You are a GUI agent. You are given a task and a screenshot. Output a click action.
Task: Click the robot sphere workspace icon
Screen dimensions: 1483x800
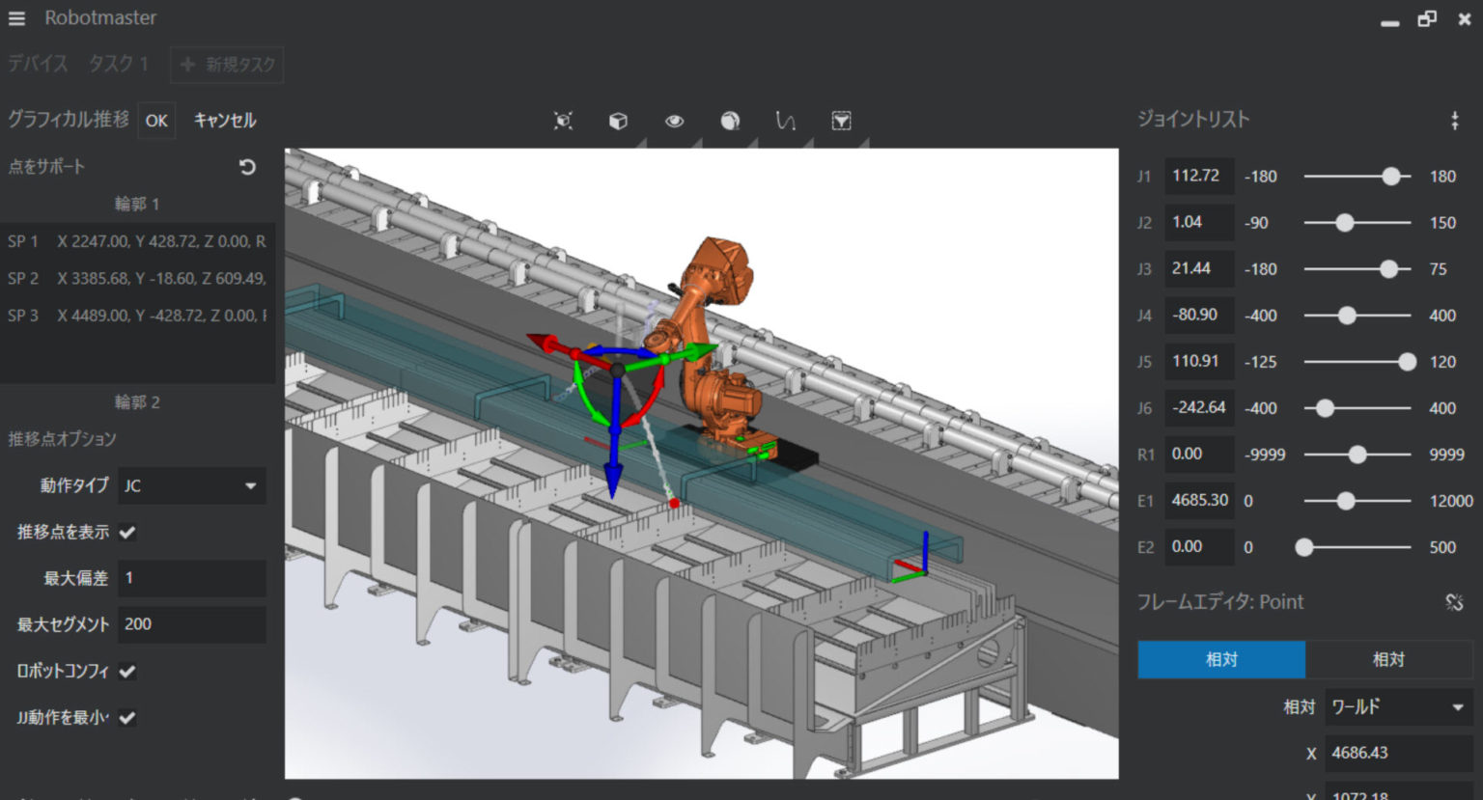(730, 121)
